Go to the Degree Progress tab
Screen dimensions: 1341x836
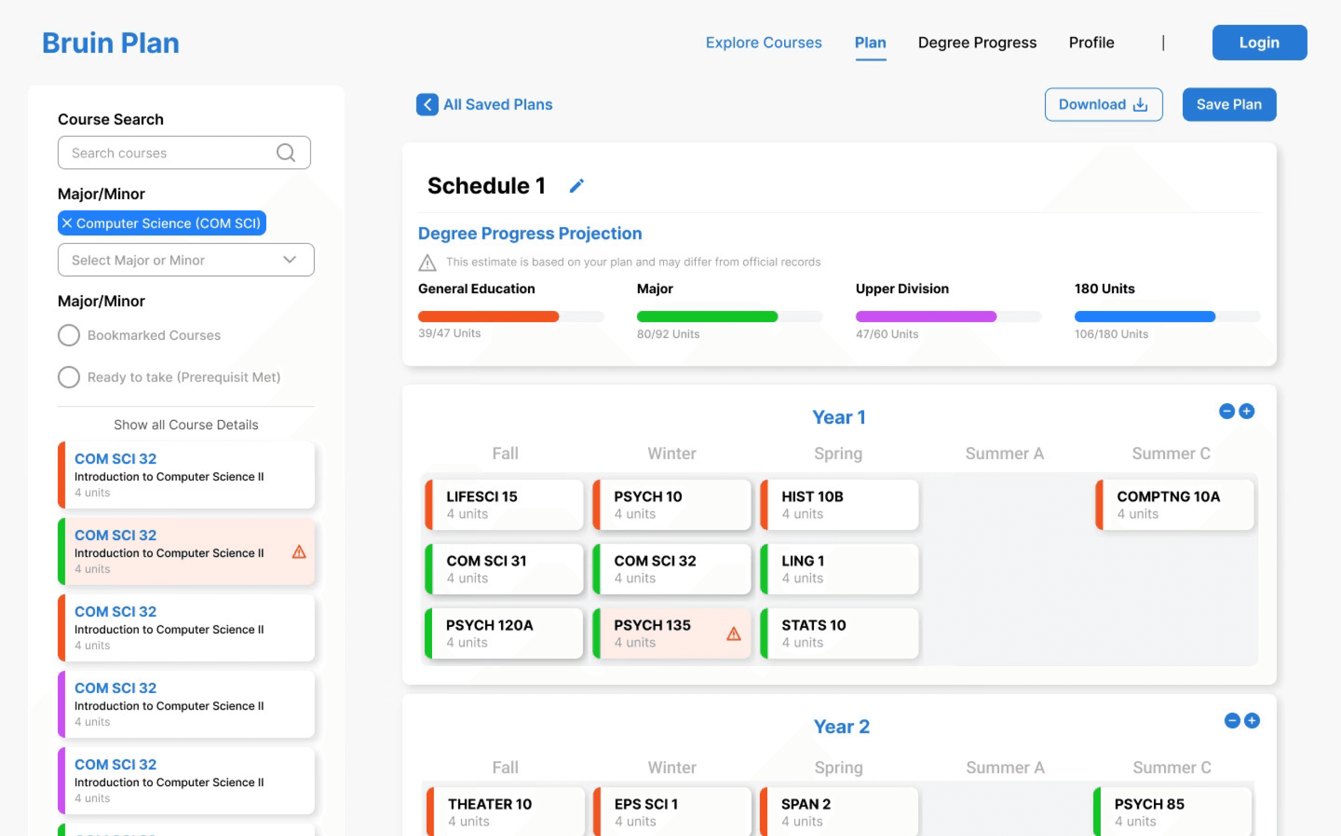(977, 43)
